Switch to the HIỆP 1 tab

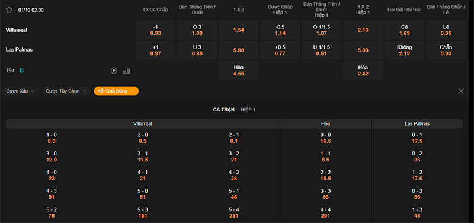[248, 110]
